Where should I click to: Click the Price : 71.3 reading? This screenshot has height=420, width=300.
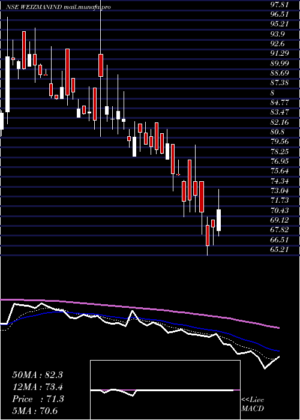click(38, 399)
